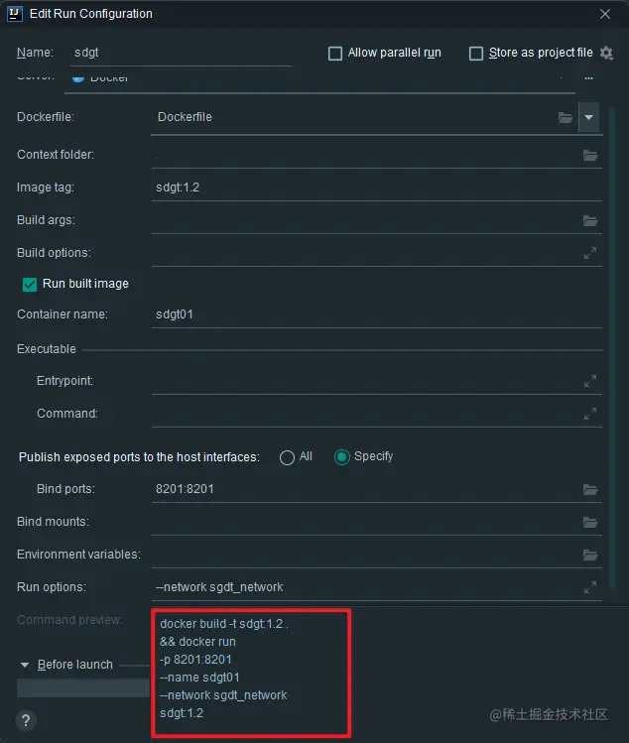Image resolution: width=629 pixels, height=743 pixels.
Task: Open the Dockerfile dropdown arrow
Action: click(588, 117)
